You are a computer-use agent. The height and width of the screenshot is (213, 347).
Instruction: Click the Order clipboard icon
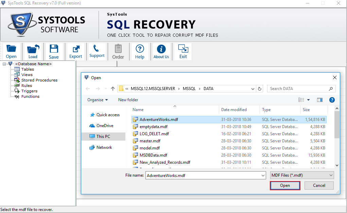[118, 52]
